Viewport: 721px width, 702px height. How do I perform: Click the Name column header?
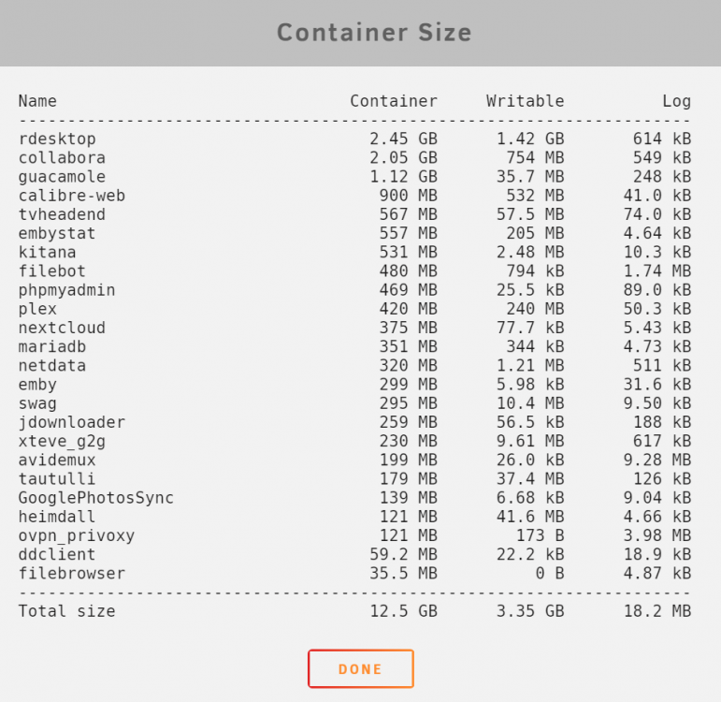coord(37,101)
